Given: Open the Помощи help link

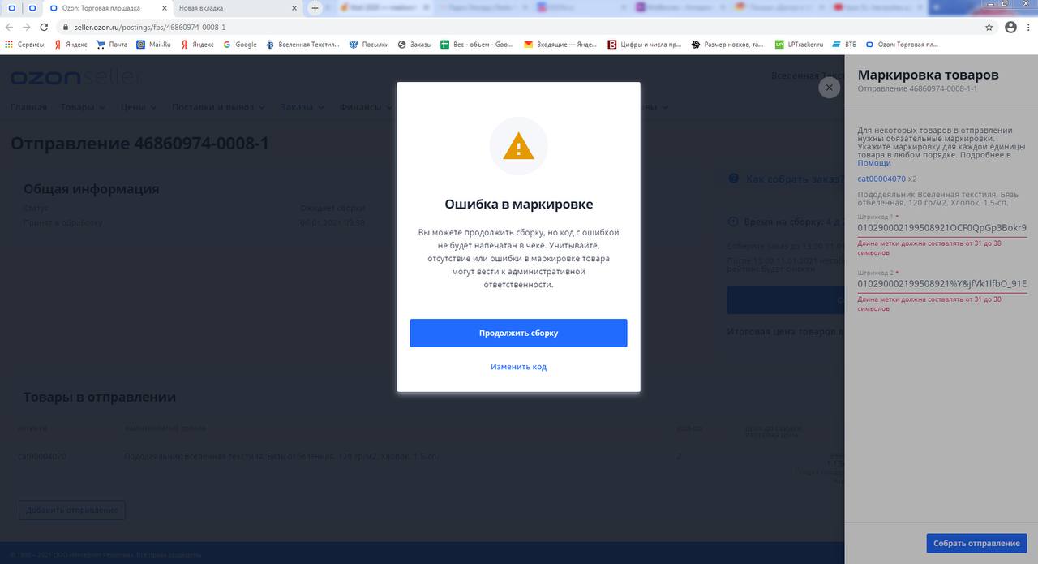Looking at the screenshot, I should coord(874,163).
